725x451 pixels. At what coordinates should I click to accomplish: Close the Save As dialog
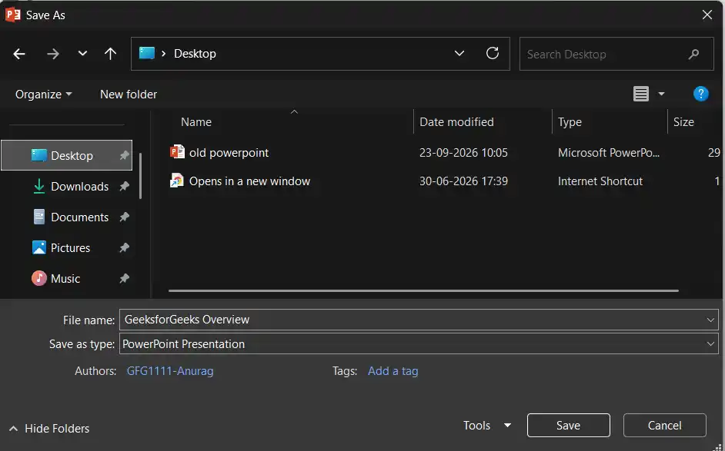pyautogui.click(x=707, y=15)
